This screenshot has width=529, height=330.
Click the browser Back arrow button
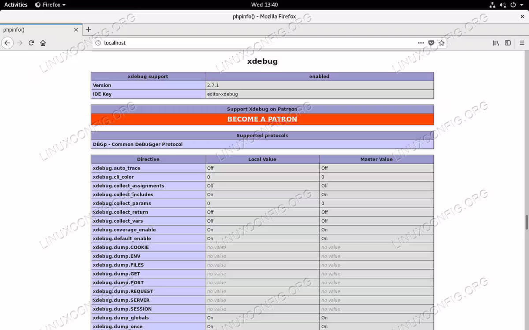(7, 43)
